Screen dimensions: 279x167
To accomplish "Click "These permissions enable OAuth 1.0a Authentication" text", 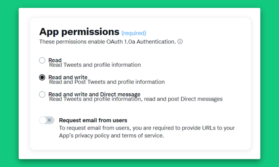I will click(x=107, y=42).
